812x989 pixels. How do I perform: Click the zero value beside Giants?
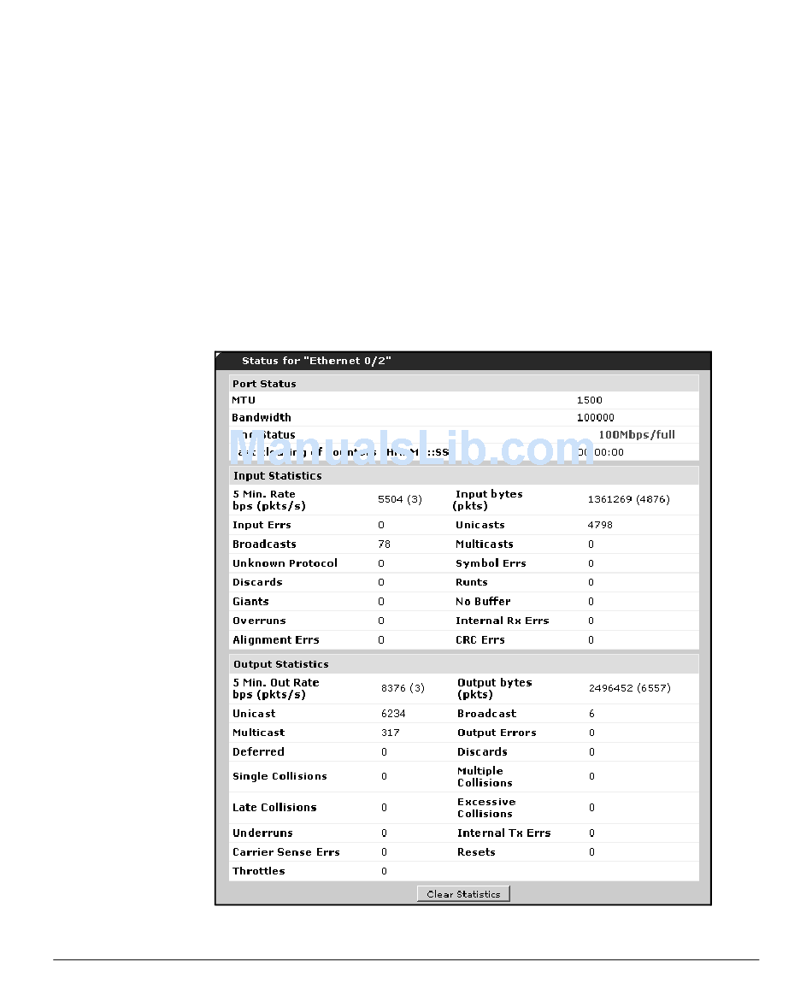click(381, 602)
